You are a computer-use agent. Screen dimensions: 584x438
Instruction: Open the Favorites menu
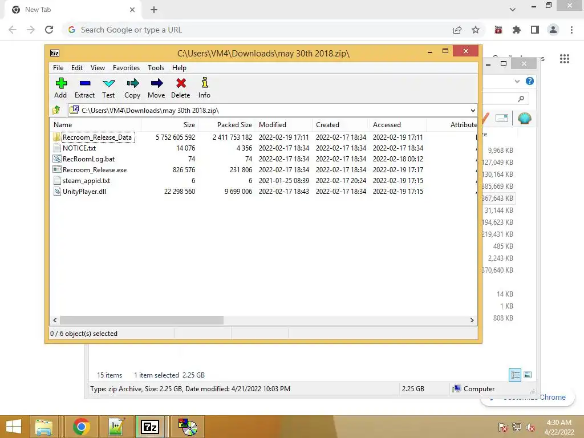126,68
